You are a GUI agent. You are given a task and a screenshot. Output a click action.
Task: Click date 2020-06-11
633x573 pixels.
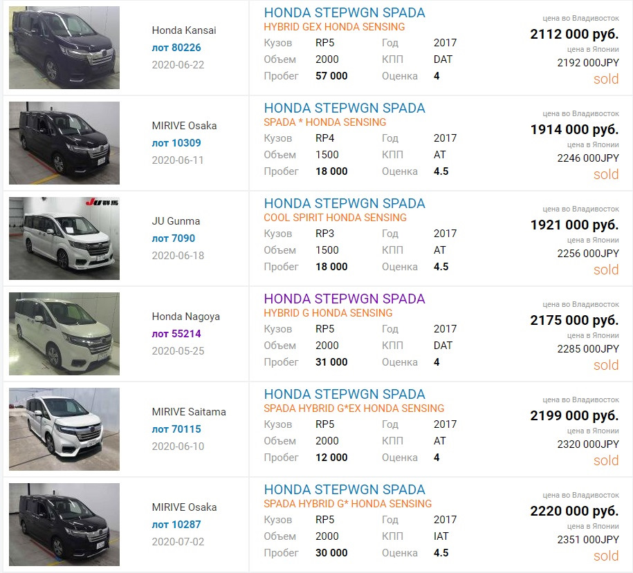click(x=178, y=160)
